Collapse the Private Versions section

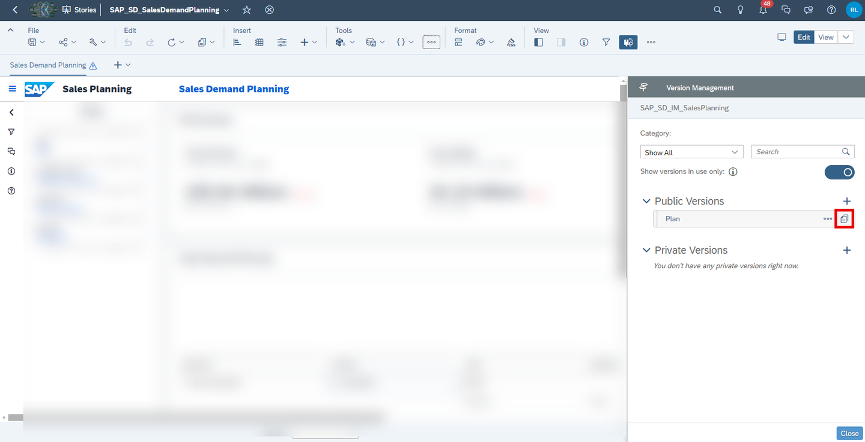point(646,251)
